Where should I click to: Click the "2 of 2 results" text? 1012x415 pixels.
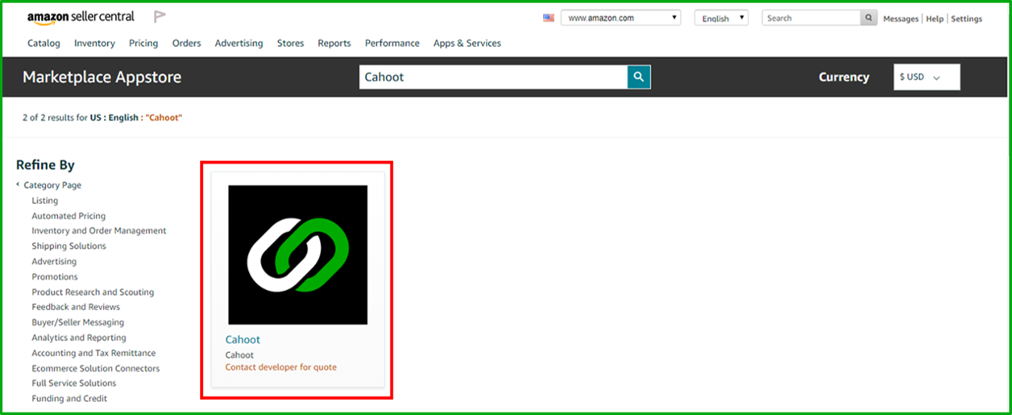(x=48, y=118)
